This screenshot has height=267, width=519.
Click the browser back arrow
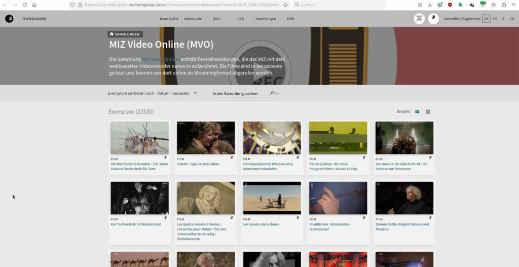(x=5, y=5)
